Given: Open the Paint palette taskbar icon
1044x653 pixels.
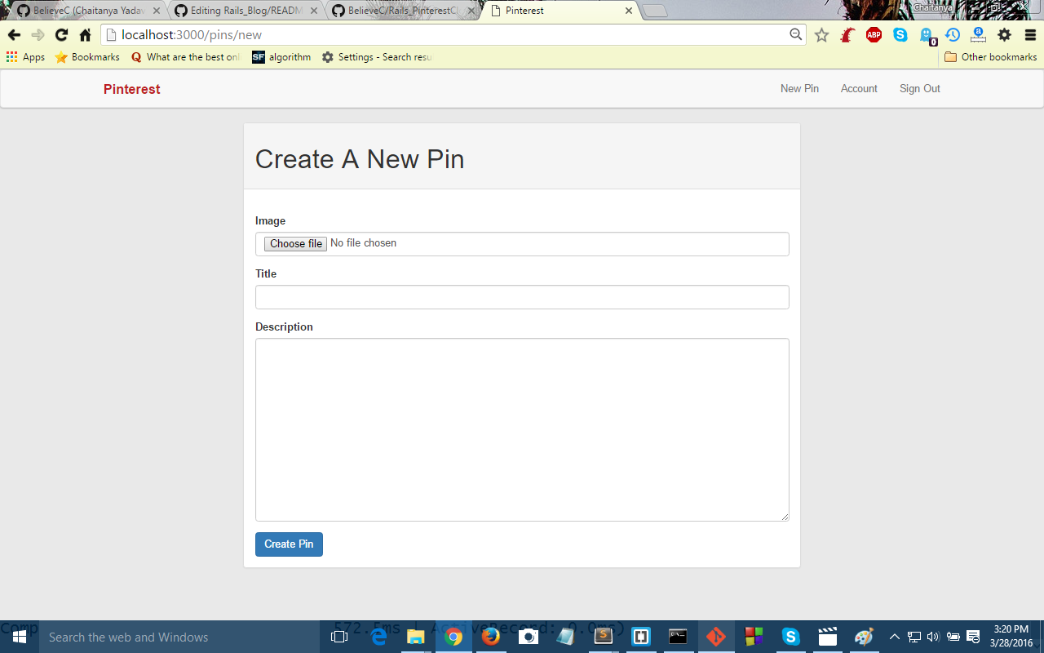Looking at the screenshot, I should click(865, 637).
